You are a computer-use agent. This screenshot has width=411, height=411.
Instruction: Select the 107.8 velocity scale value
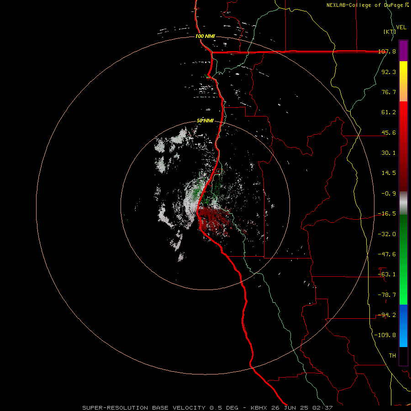(x=387, y=52)
